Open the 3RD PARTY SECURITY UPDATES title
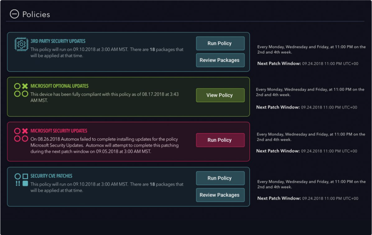This screenshot has width=372, height=235. coord(58,41)
